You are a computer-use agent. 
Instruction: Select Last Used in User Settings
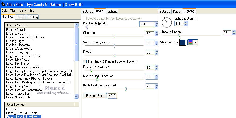[13, 109]
